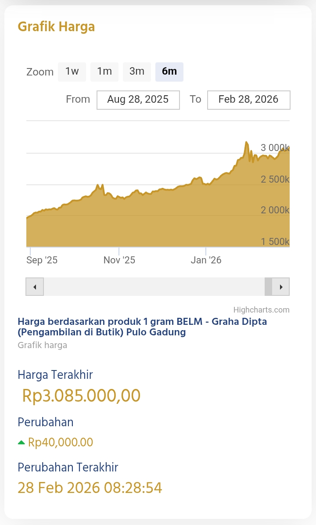Click the highest price peak on chart
The height and width of the screenshot is (525, 316).
(246, 143)
